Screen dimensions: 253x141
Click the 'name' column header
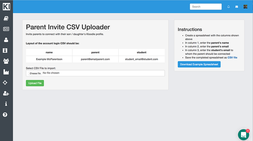click(49, 52)
